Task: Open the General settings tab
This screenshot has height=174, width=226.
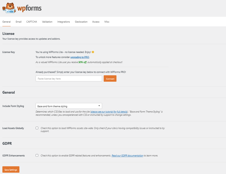Action: point(6,22)
